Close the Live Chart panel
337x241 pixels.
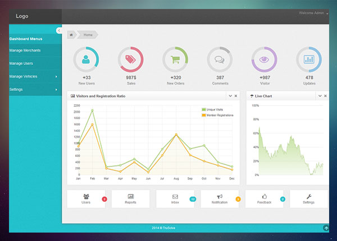326,96
